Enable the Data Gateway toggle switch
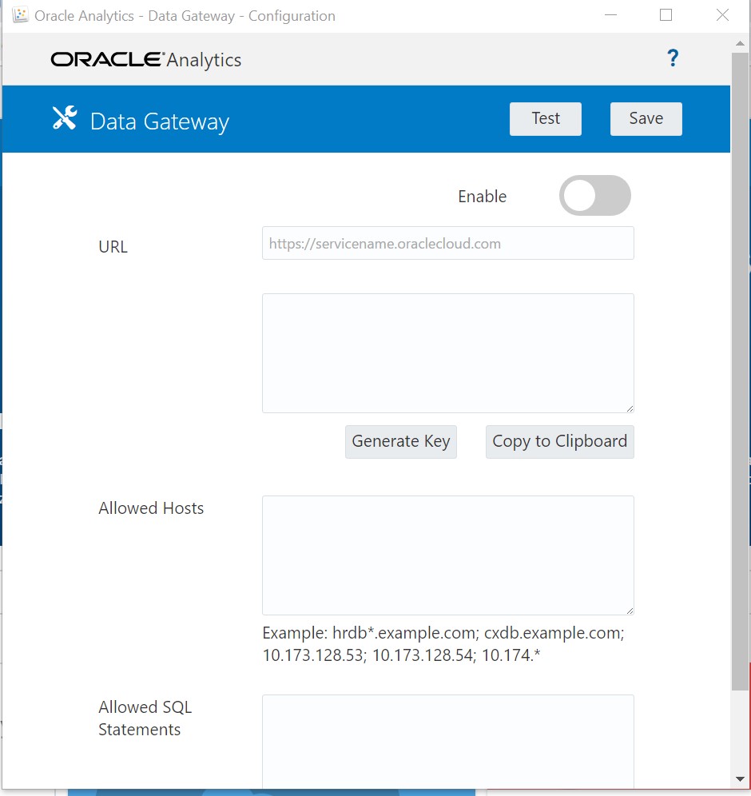 594,196
